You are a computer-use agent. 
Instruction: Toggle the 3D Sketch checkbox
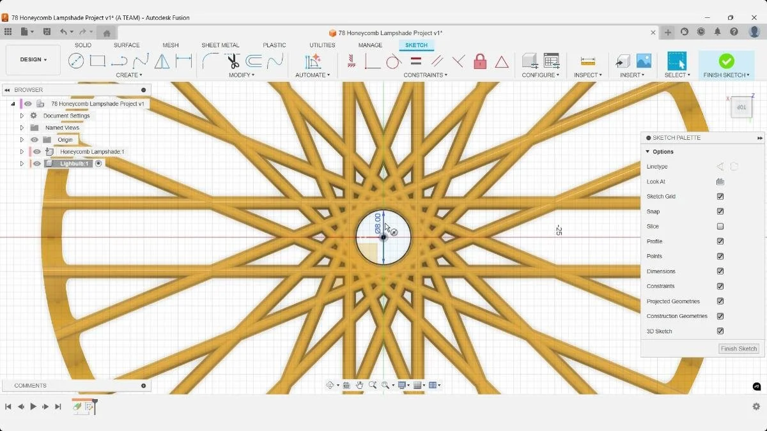click(720, 331)
